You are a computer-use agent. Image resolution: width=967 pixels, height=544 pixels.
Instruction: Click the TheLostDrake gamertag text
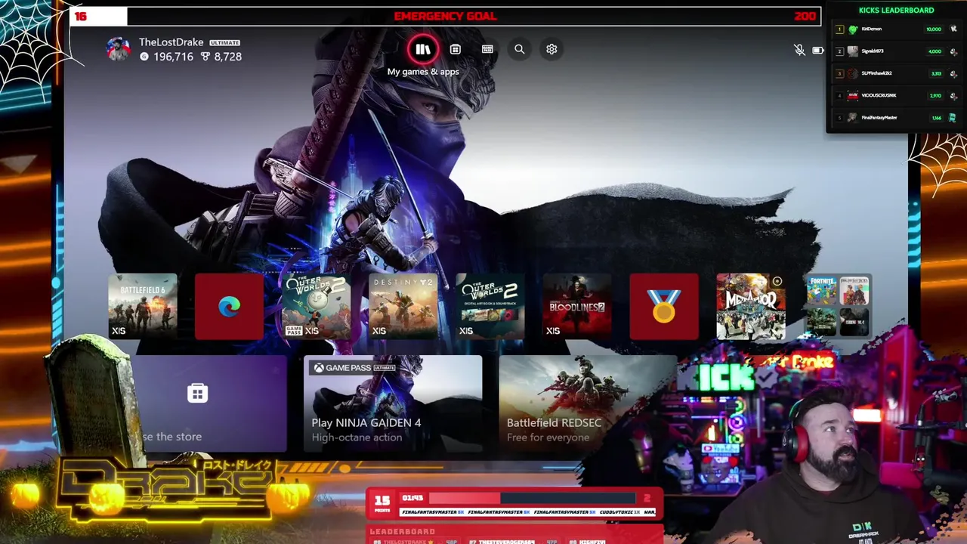[171, 42]
